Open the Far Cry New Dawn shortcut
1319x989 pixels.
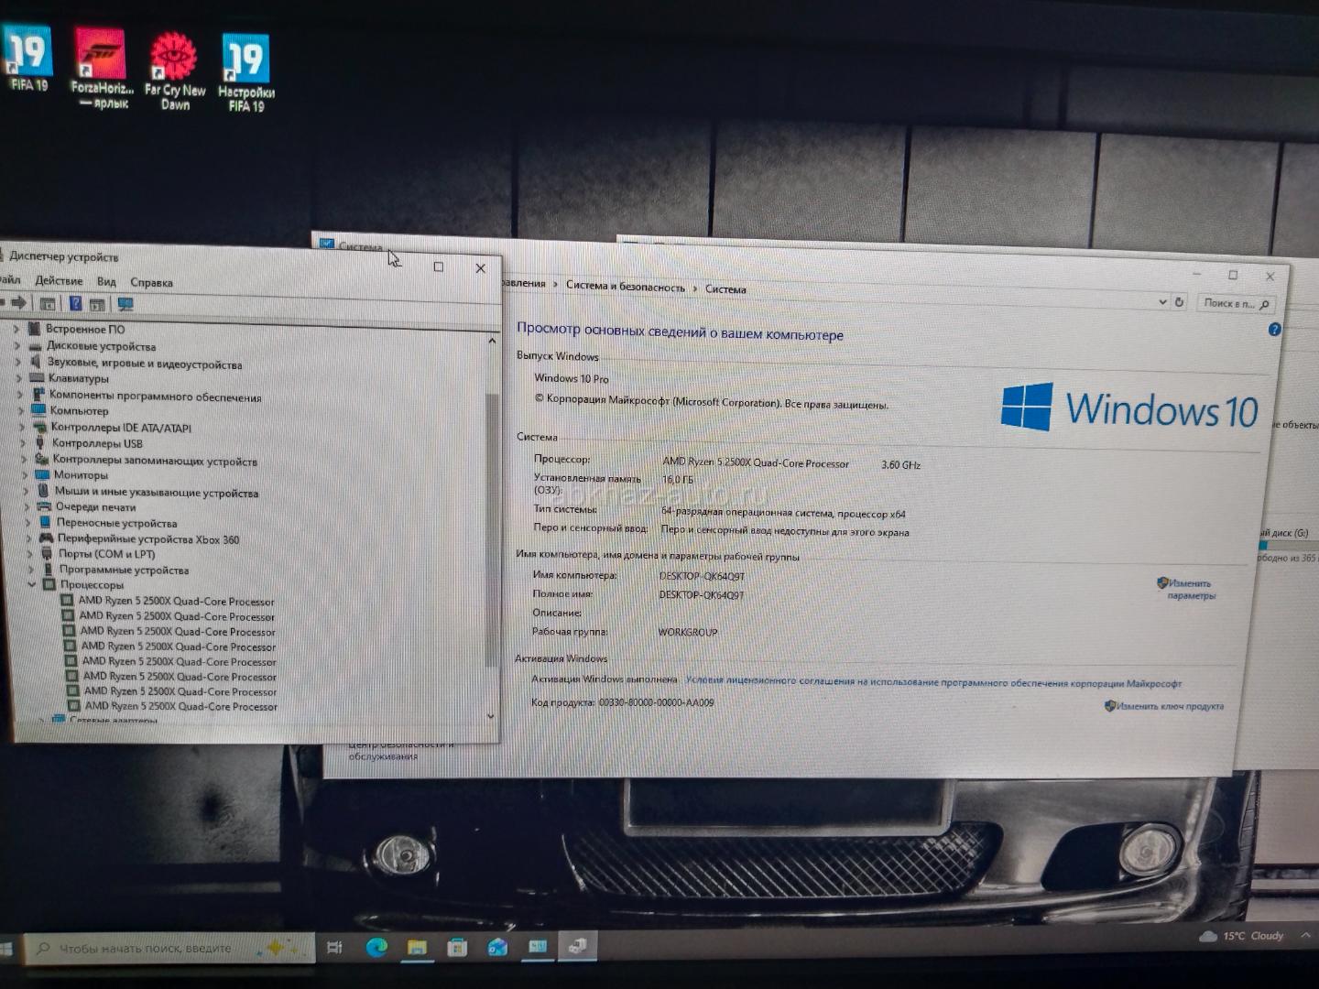coord(174,64)
